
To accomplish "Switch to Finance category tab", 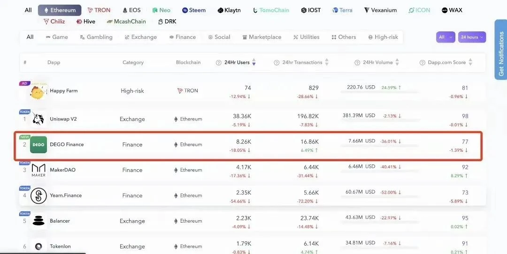I will pyautogui.click(x=182, y=37).
